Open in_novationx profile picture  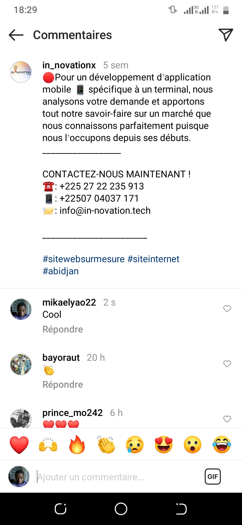[21, 72]
